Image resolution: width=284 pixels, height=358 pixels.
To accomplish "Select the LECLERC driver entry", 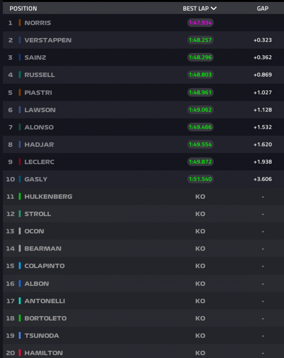I will click(x=39, y=162).
